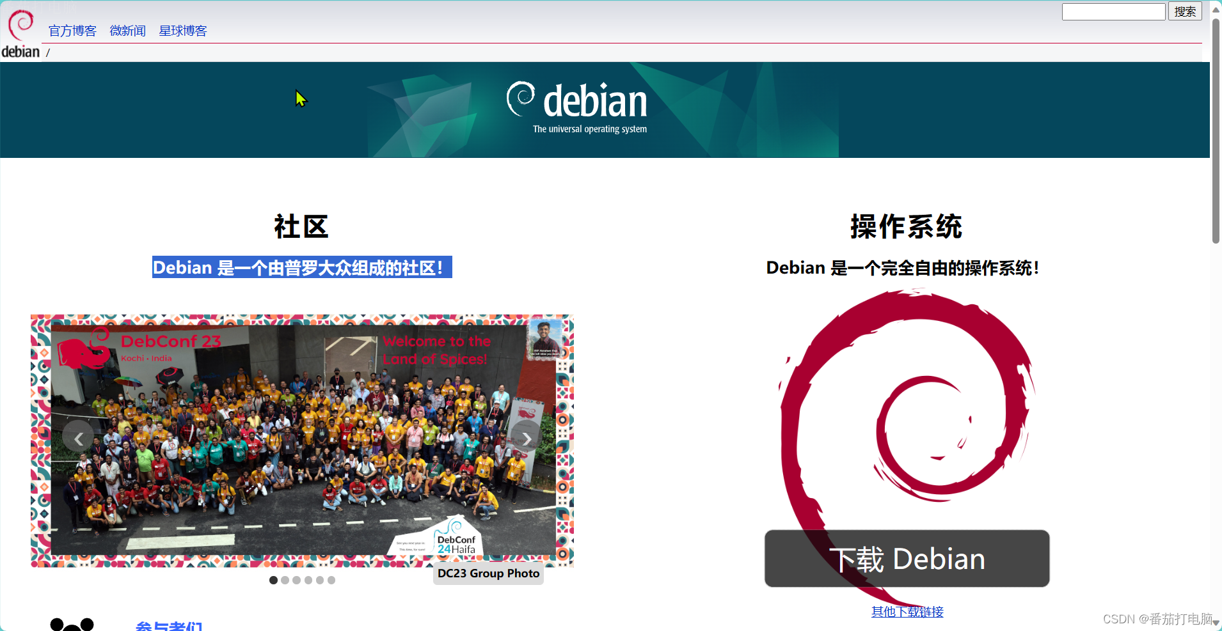Select the fourth carousel dot indicator
This screenshot has height=631, width=1222.
point(308,580)
